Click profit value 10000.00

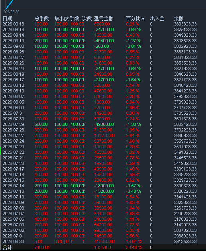(103, 147)
